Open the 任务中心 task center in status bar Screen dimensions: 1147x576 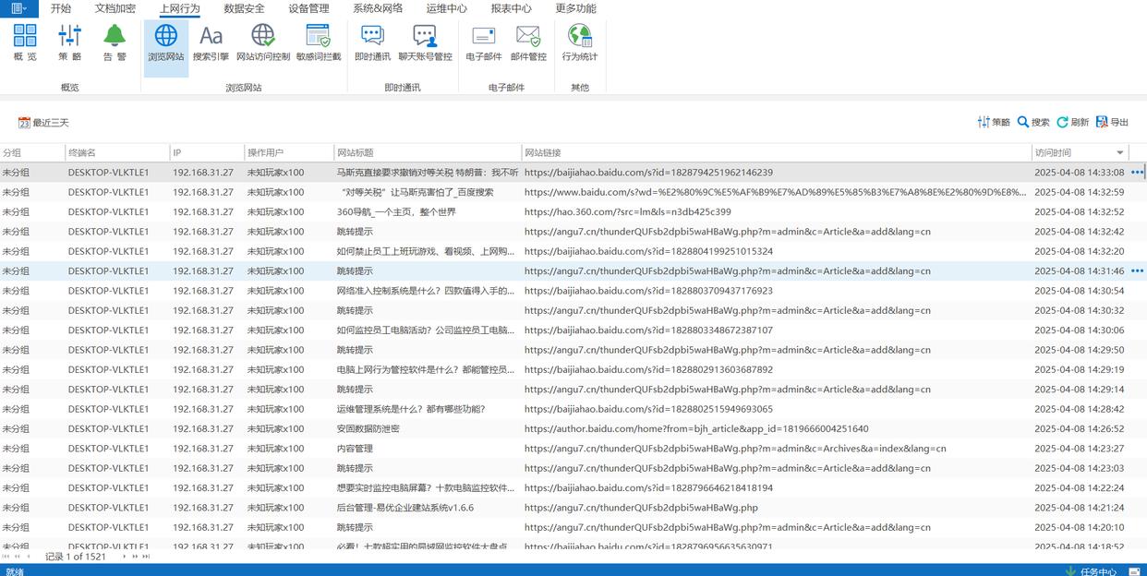point(1091,571)
